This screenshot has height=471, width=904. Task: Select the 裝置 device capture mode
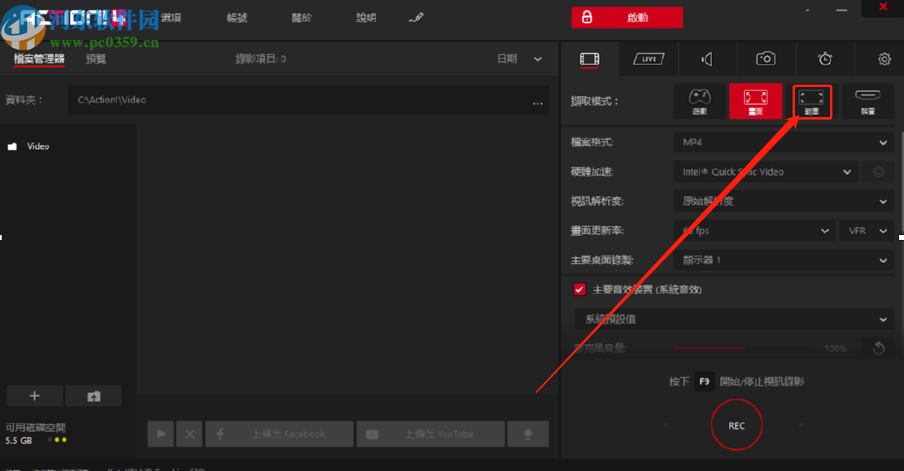pyautogui.click(x=867, y=101)
